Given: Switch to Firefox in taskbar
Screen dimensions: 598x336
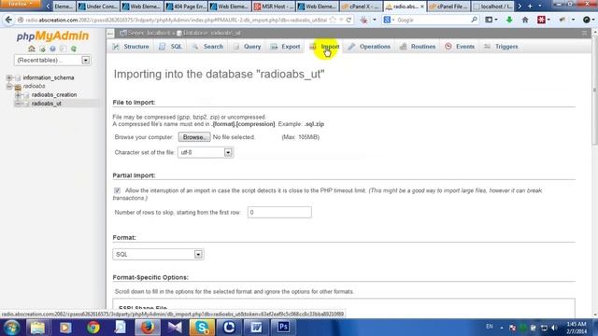Looking at the screenshot, I should 148,328.
